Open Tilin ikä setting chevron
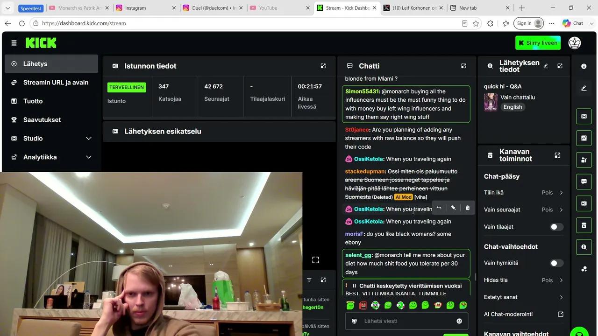 point(561,193)
